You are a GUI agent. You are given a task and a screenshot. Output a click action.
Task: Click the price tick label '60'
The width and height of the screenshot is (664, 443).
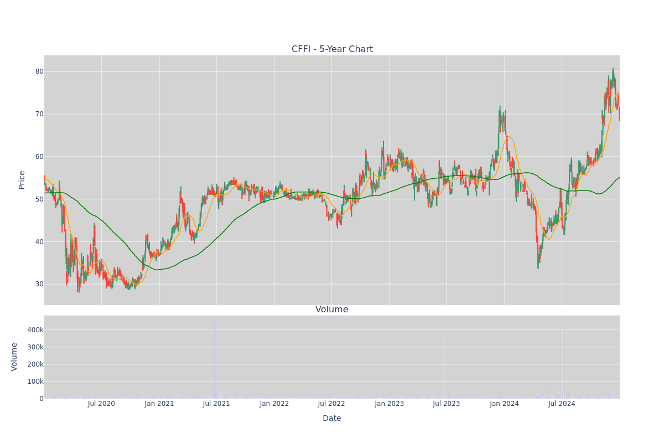click(39, 157)
